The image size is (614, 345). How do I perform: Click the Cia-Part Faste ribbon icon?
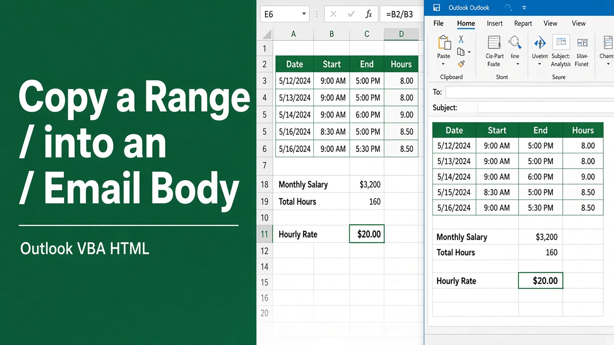494,43
